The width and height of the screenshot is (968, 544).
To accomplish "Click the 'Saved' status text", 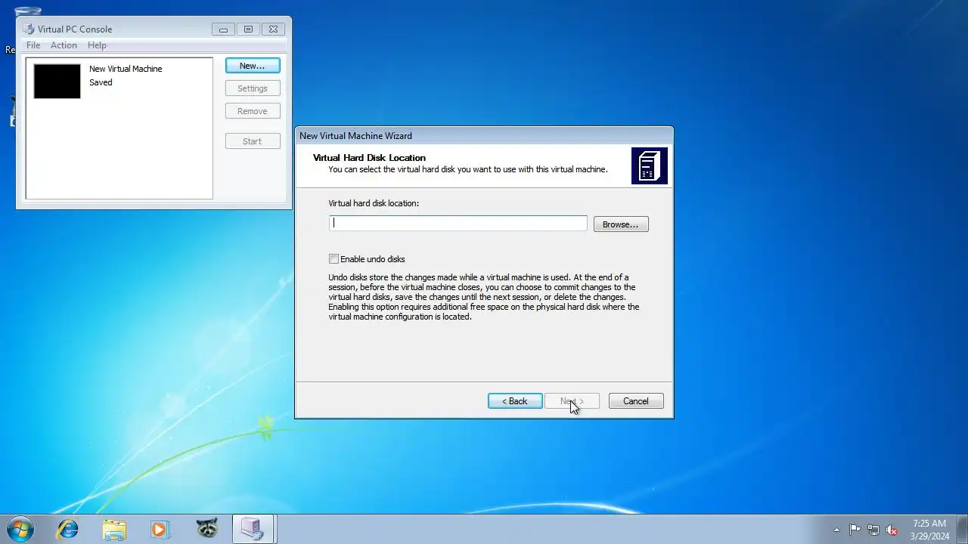I will 101,82.
